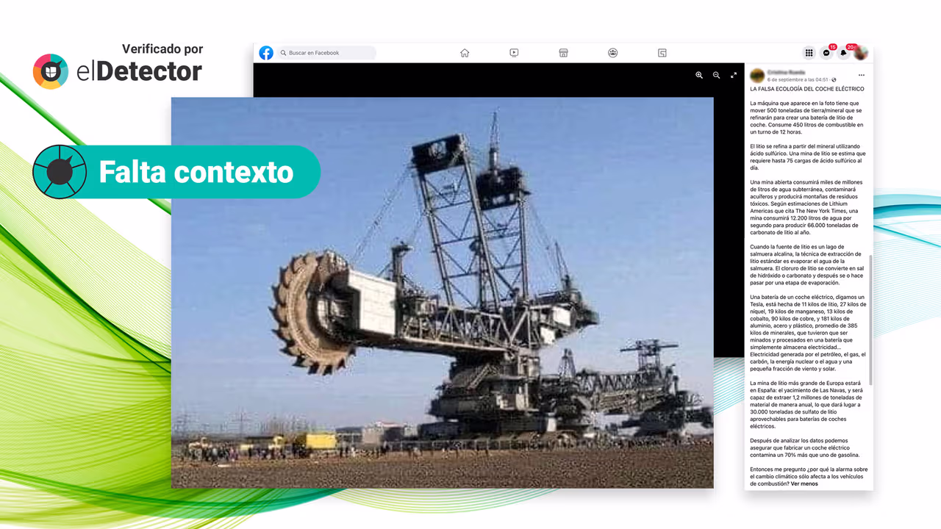Screen dimensions: 941x529
Task: Click the post author's profile picture
Action: tap(756, 75)
